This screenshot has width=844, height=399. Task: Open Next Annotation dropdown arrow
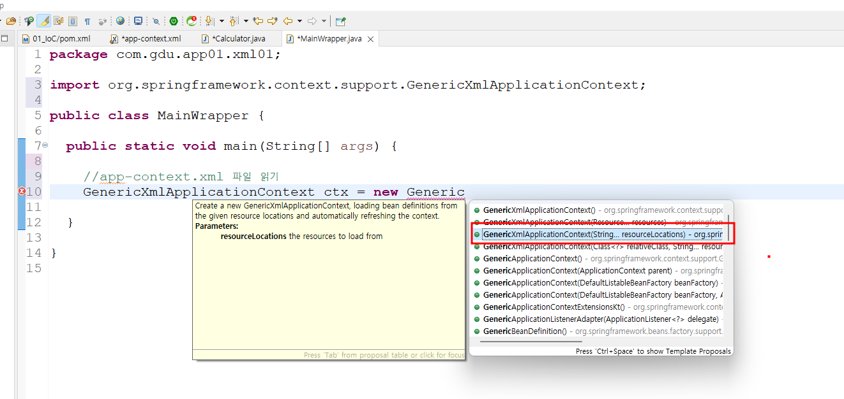click(222, 21)
